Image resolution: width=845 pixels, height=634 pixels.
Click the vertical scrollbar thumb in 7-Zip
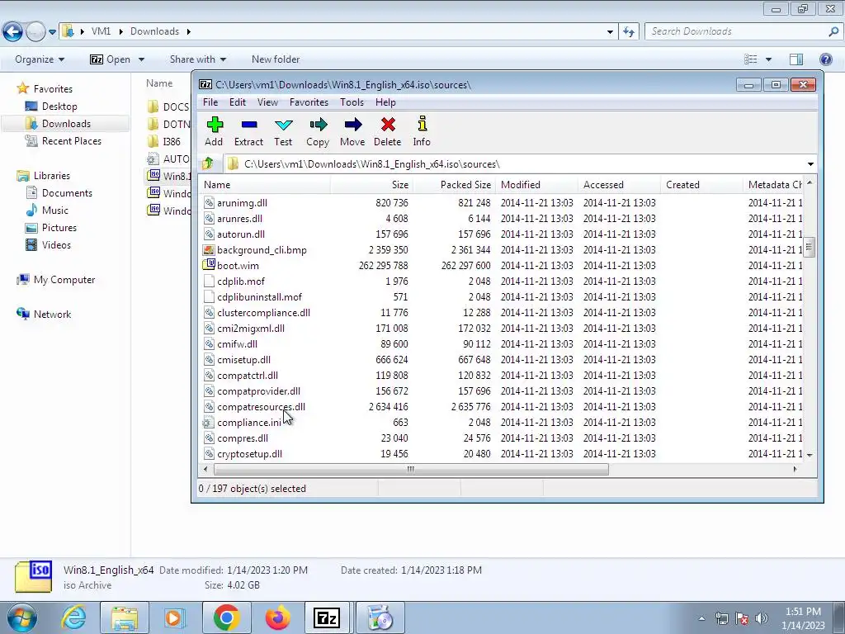(x=810, y=248)
